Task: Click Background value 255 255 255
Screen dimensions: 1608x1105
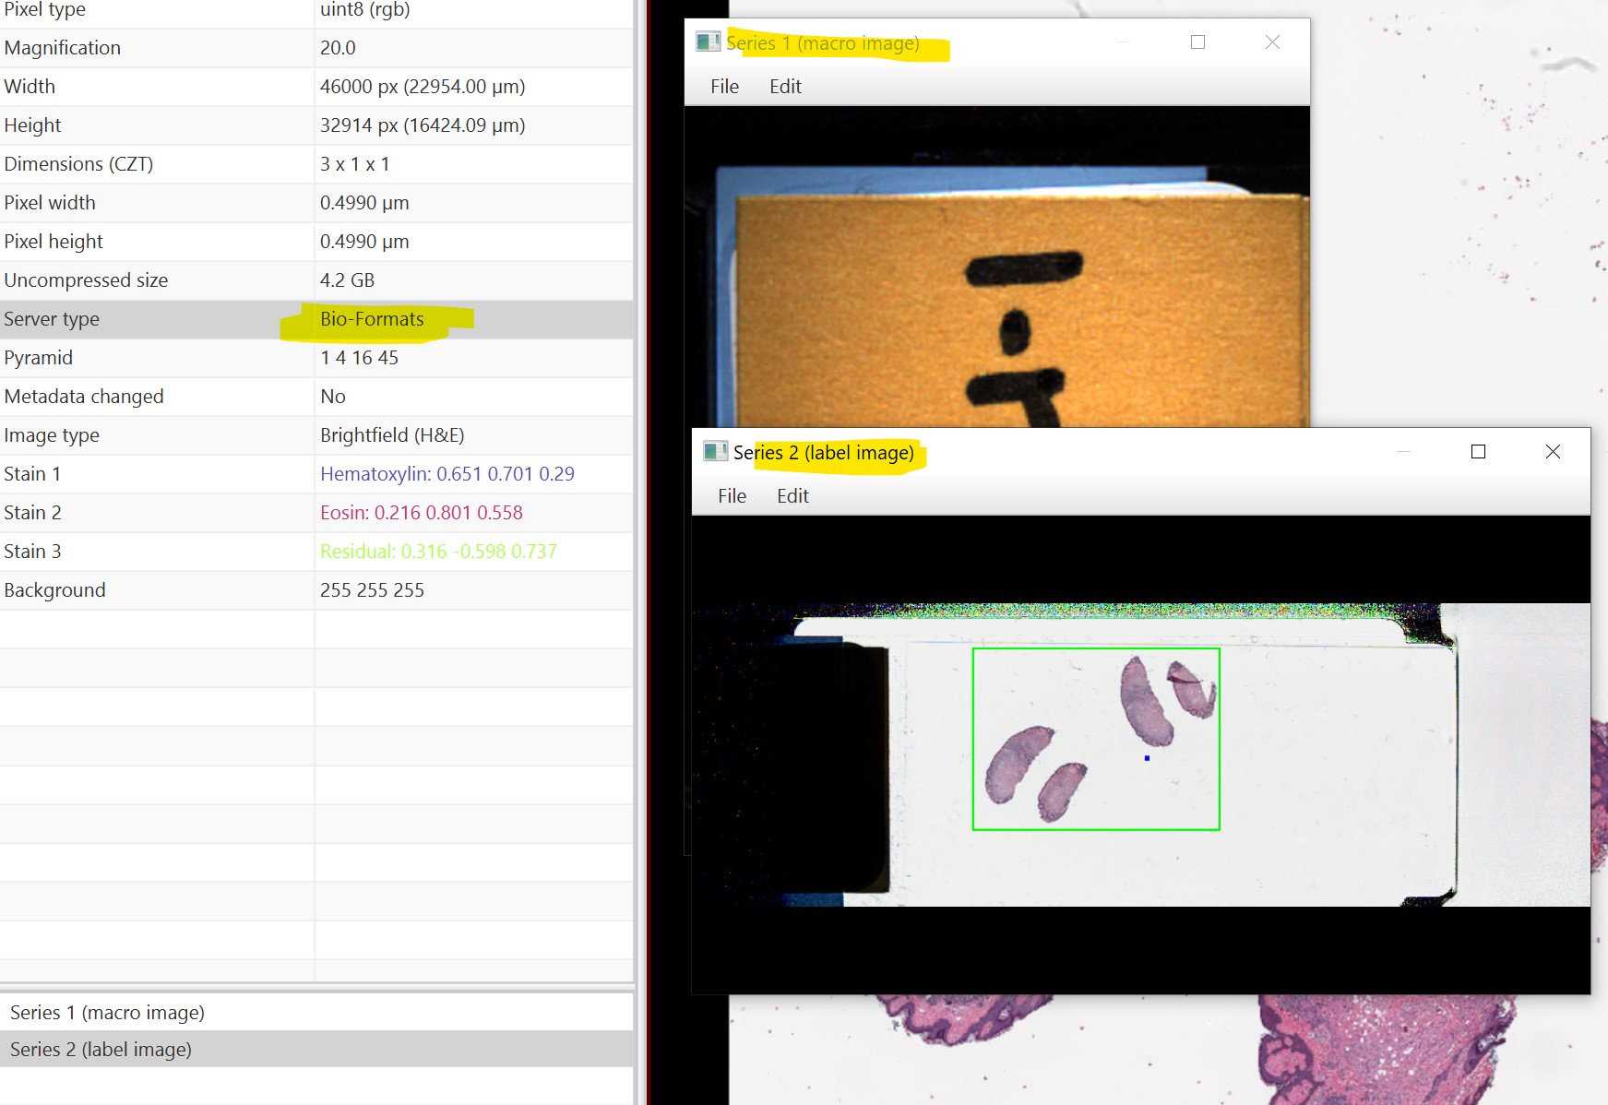Action: [x=372, y=590]
